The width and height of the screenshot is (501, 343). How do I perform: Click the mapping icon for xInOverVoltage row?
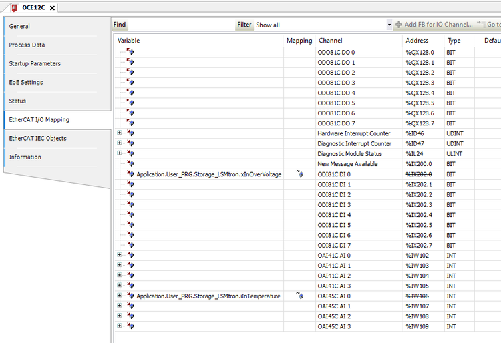pos(299,174)
